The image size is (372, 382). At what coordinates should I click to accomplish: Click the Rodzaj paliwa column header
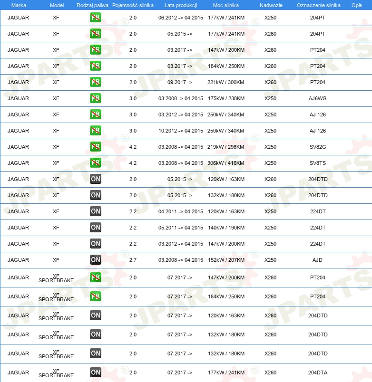tap(92, 5)
